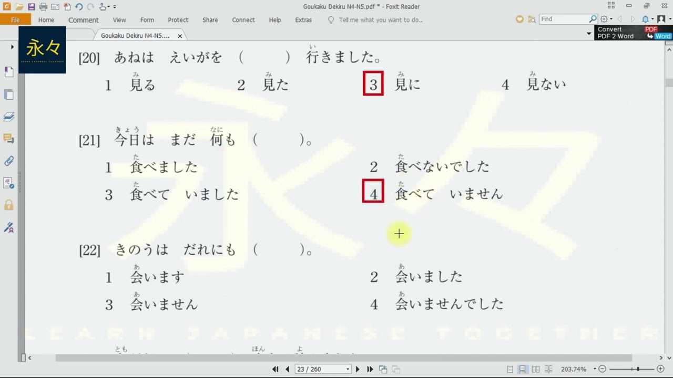Click the email envelope icon in quick access toolbar

tap(55, 7)
